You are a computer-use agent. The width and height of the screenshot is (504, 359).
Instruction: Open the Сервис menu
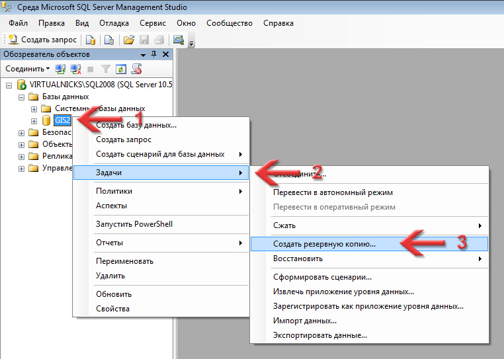153,23
